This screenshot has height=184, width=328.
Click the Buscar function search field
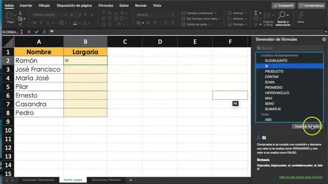[x=289, y=48]
